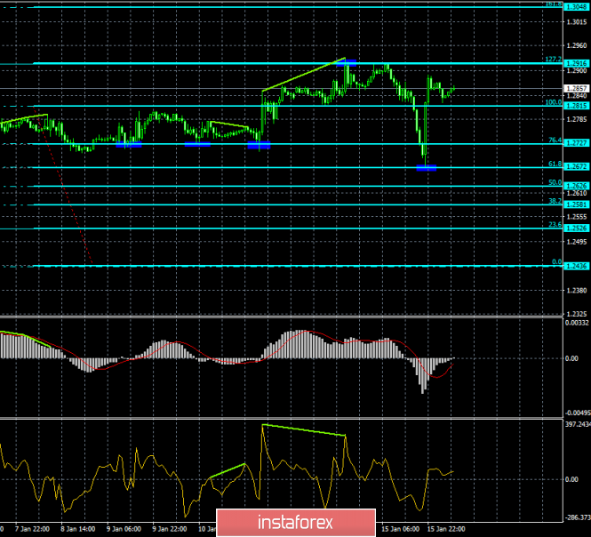Select the 38.2 Fibonacci price tag 1.2581
Viewport: 591px width, 537px height.
(x=577, y=204)
